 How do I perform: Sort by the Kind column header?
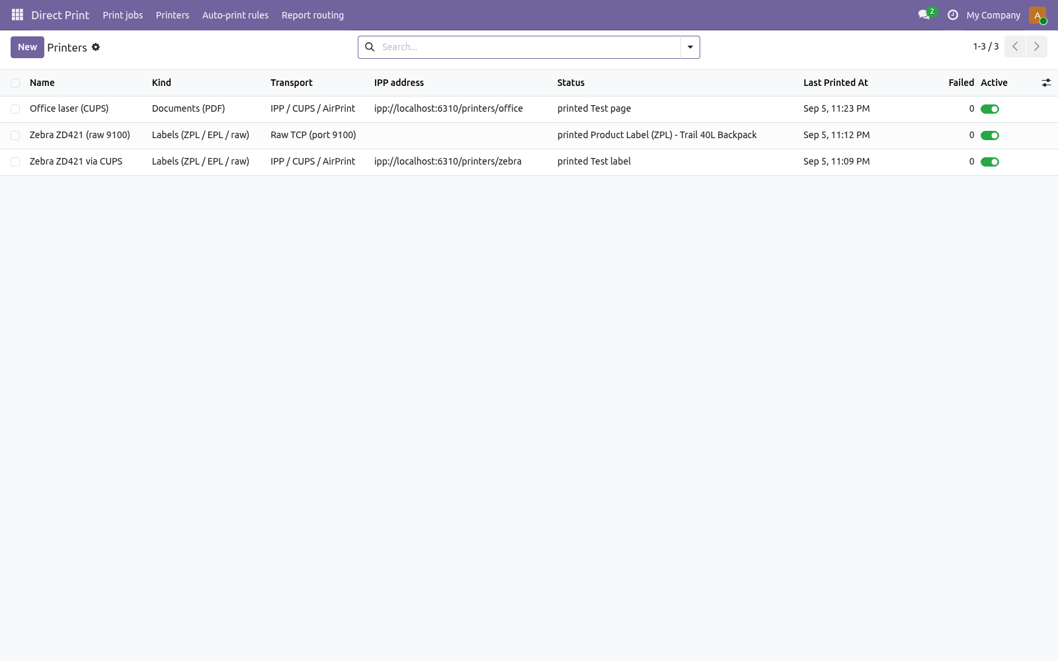tap(161, 83)
